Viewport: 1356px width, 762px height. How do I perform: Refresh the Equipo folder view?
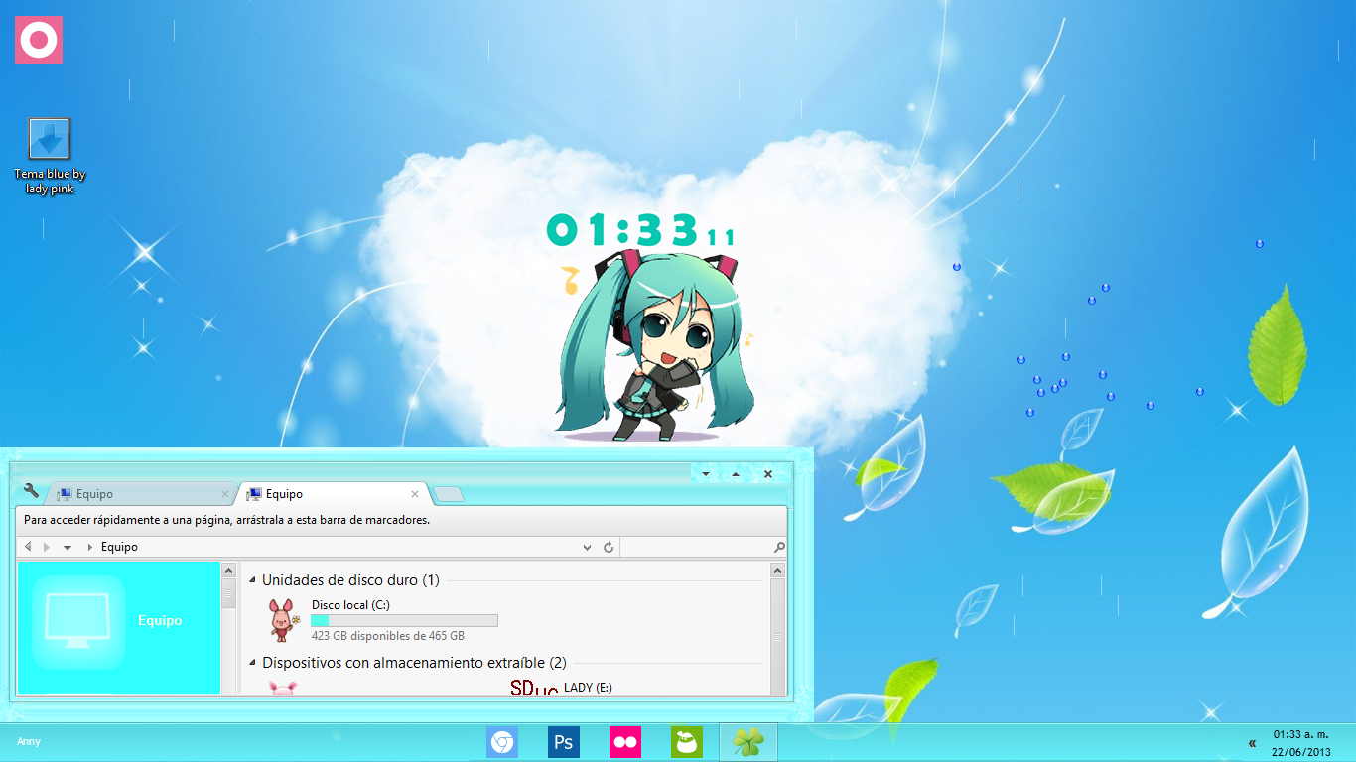(609, 547)
